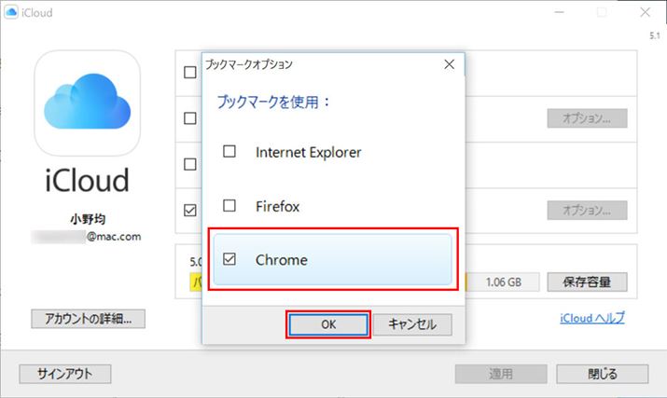This screenshot has width=667, height=398.
Task: Click the 適用 apply button
Action: [500, 374]
